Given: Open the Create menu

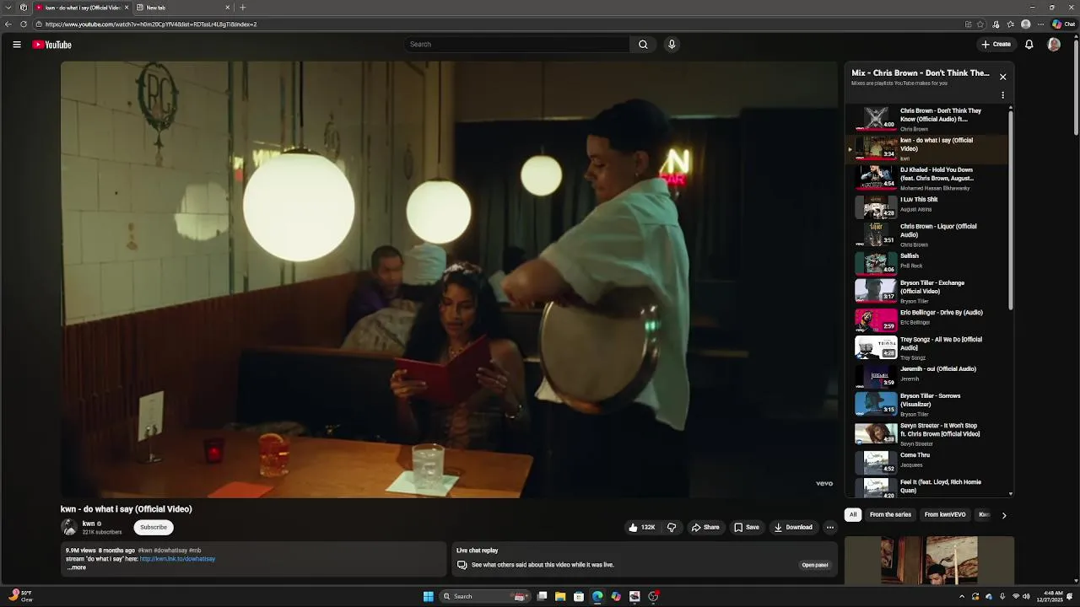Looking at the screenshot, I should (x=996, y=45).
